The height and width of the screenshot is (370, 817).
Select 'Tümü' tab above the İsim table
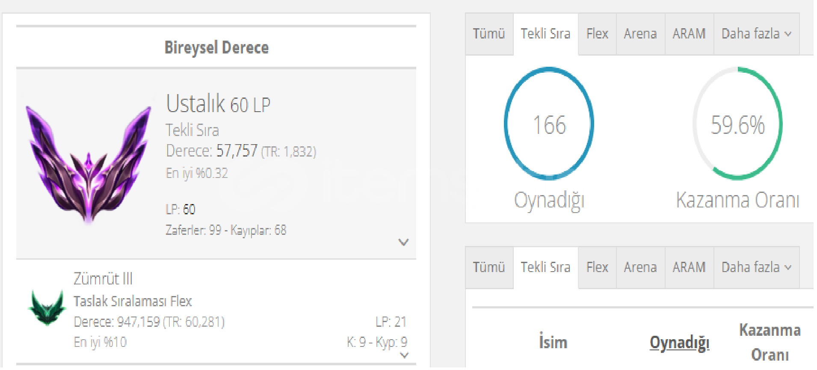click(x=488, y=268)
